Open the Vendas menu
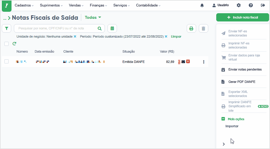270x149 pixels. [x=76, y=5]
